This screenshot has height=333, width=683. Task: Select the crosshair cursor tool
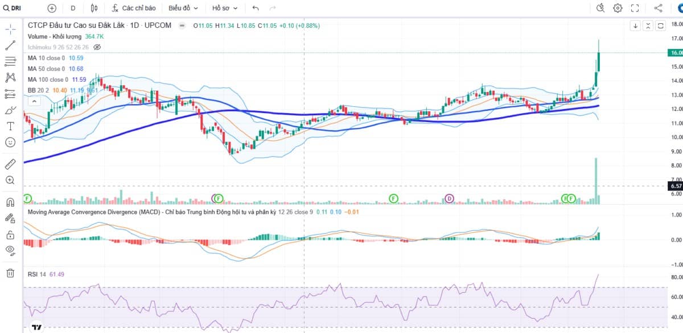point(10,28)
